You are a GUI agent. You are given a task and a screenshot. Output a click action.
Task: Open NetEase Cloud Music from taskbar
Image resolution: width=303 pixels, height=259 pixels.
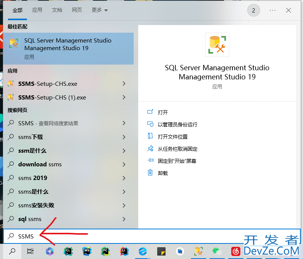(x=235, y=251)
